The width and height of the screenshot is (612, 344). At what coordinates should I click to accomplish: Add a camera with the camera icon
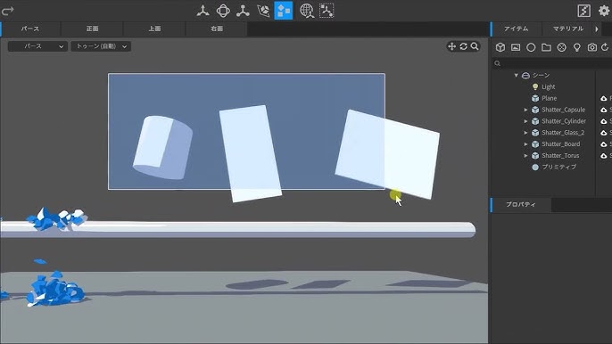pos(592,47)
